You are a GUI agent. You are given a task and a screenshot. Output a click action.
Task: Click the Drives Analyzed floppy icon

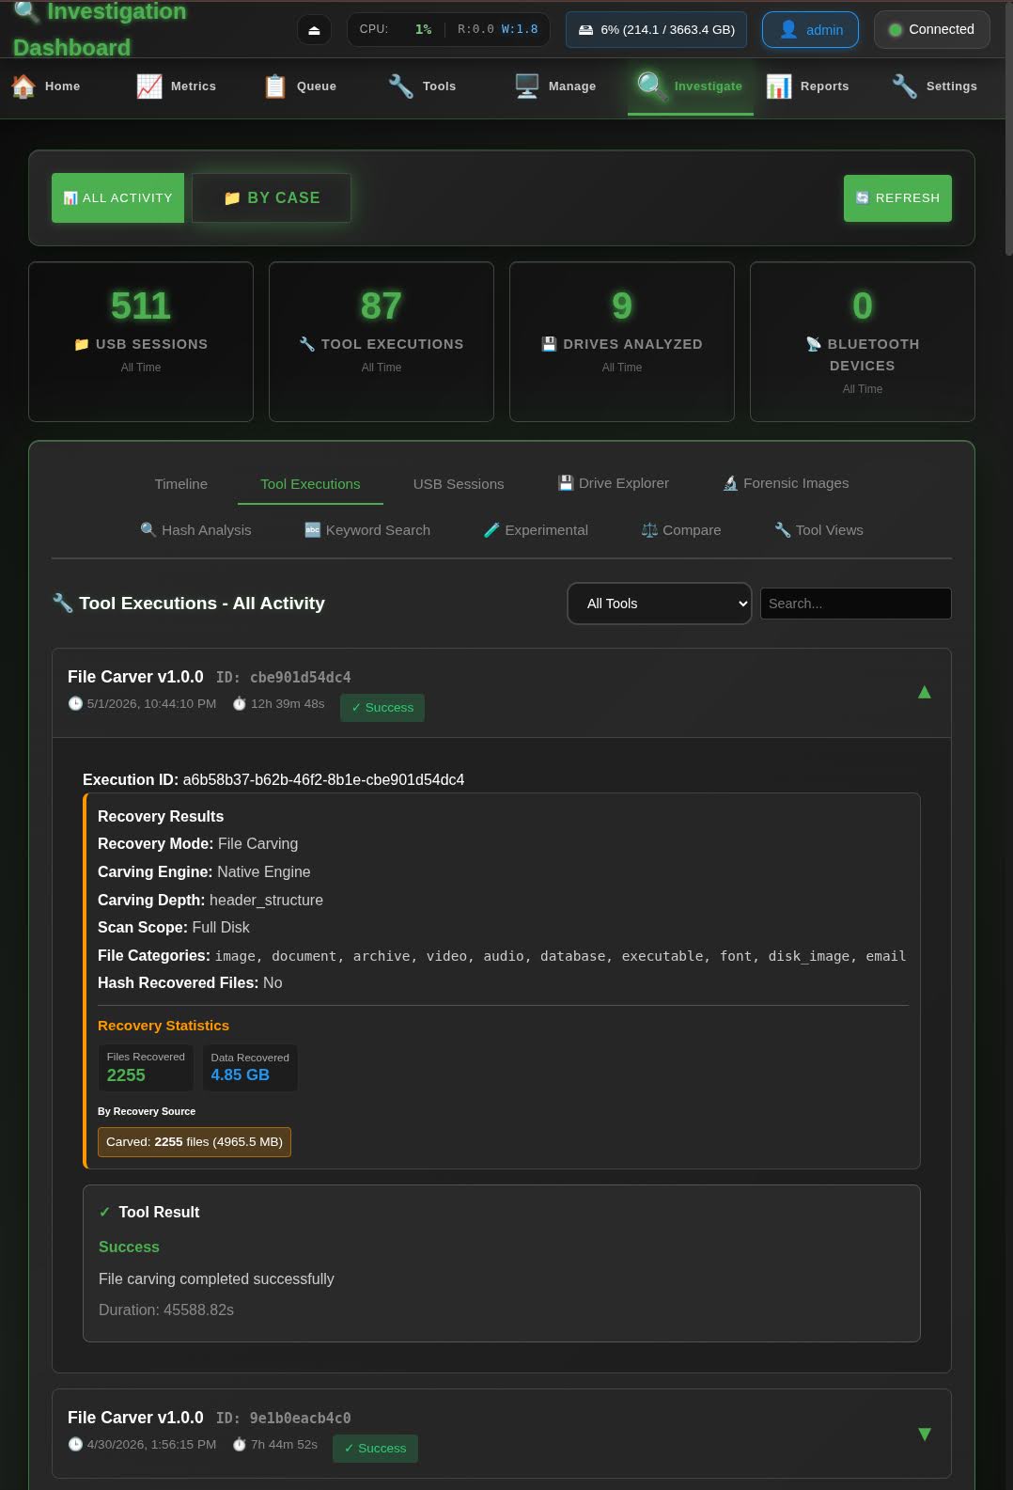pos(550,344)
